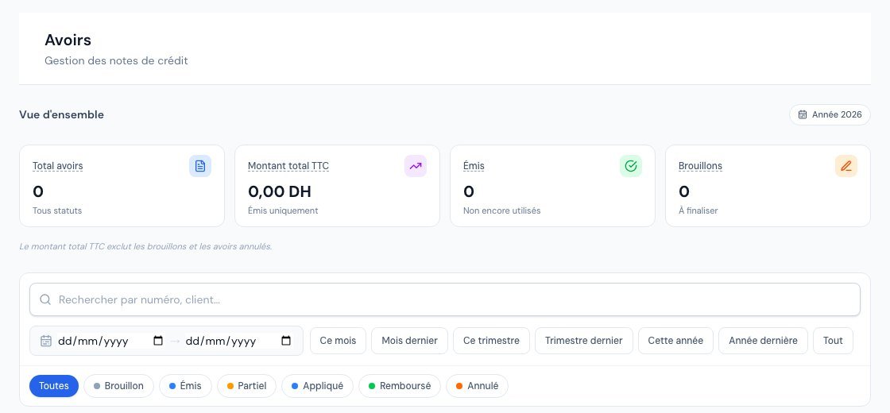The image size is (890, 413).
Task: Focus the Rechercher par numéro, client field
Action: coord(445,299)
